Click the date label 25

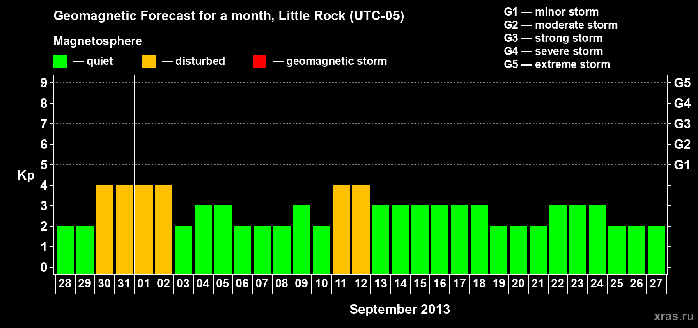click(617, 284)
